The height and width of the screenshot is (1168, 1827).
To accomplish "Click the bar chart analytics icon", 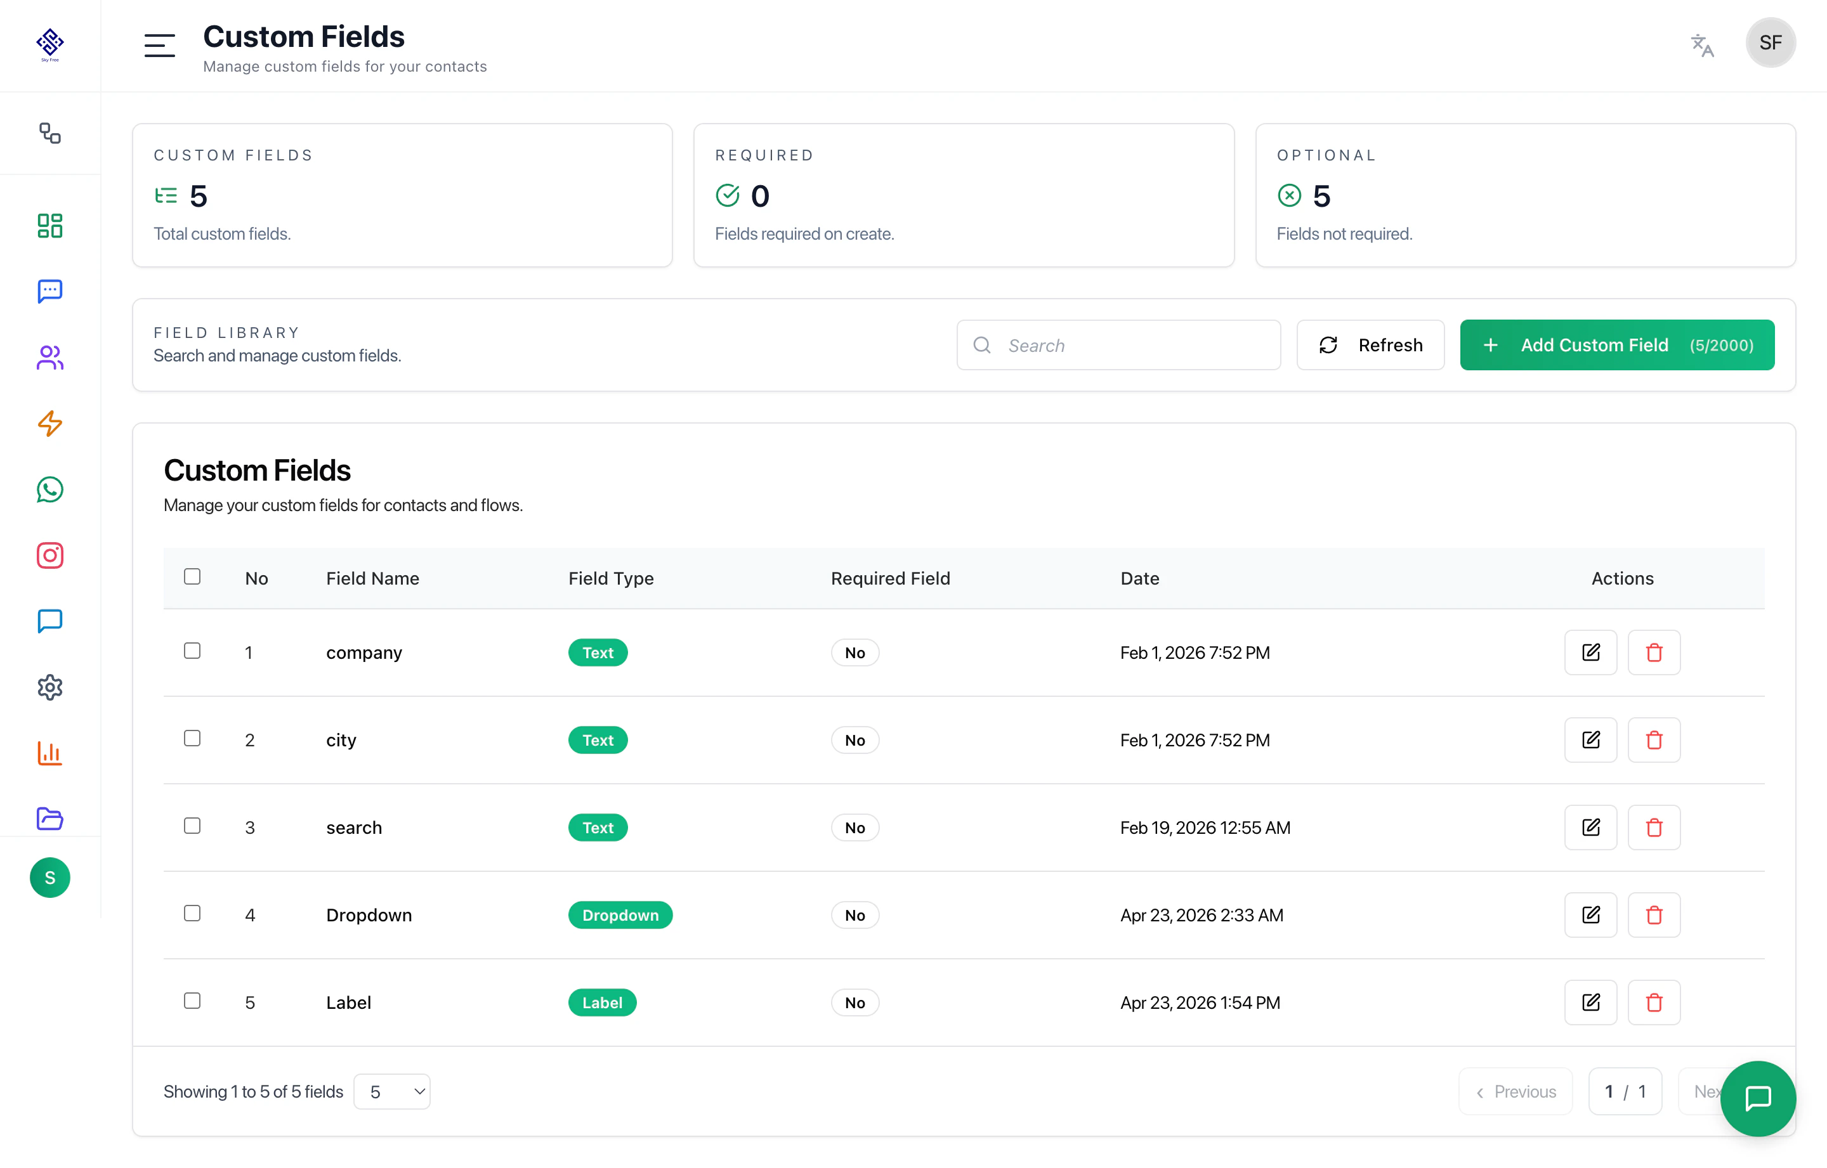I will point(50,753).
